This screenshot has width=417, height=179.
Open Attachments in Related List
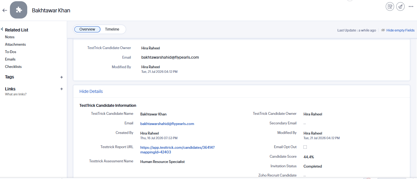[15, 44]
